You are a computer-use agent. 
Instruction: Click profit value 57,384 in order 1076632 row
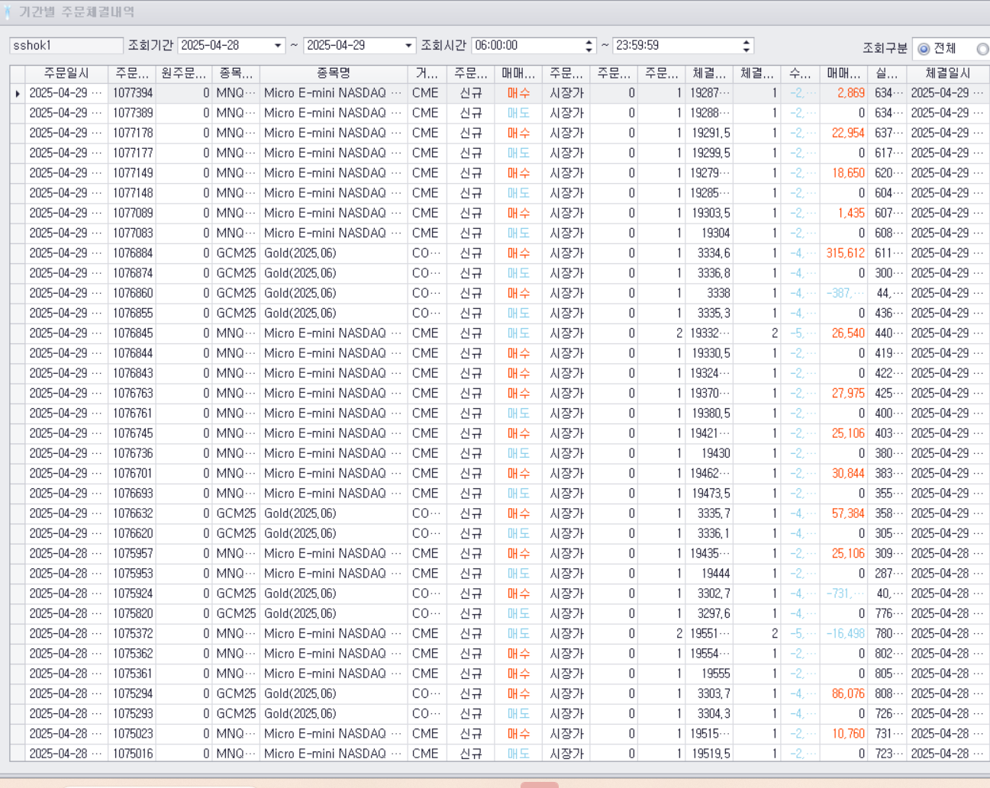[x=848, y=513]
